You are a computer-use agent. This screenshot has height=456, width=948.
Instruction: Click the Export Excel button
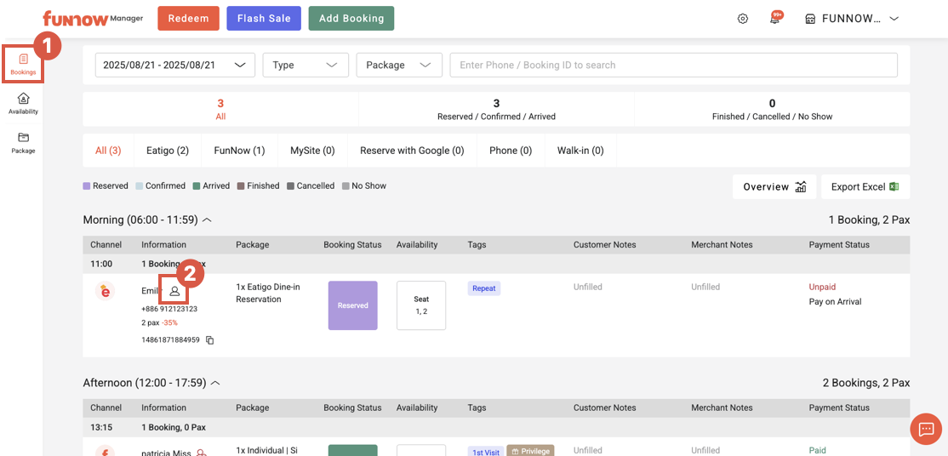click(x=865, y=187)
